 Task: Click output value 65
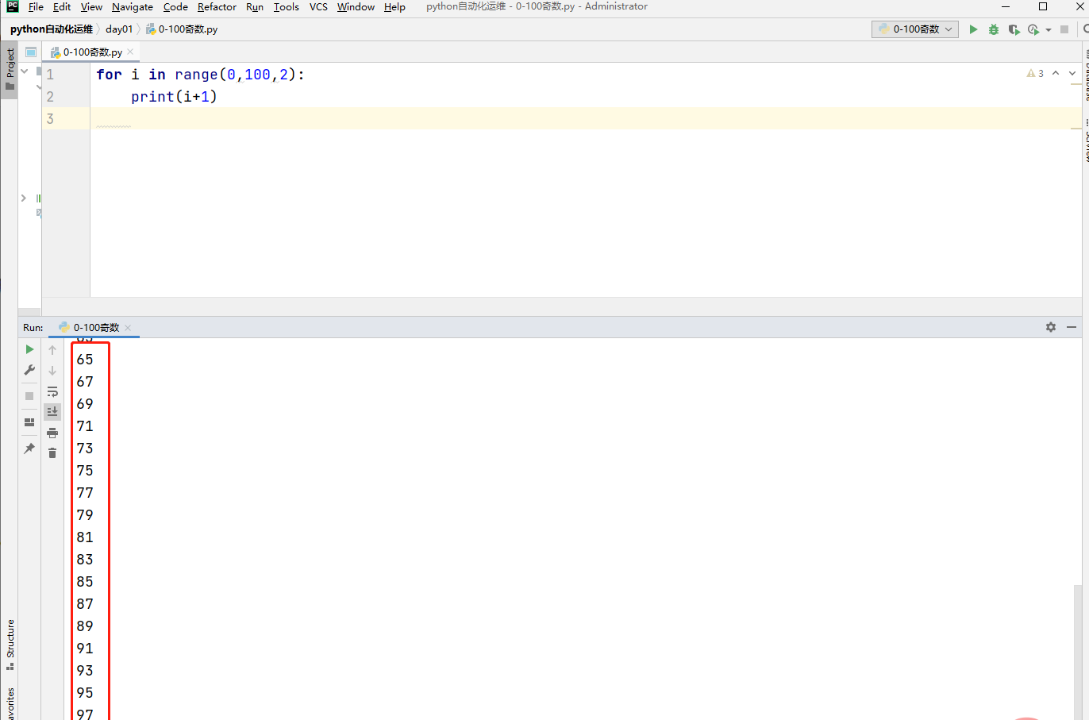[x=85, y=360]
